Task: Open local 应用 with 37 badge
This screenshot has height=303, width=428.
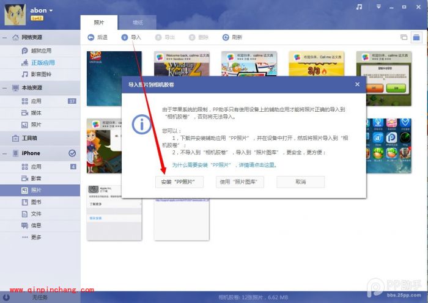Action: pyautogui.click(x=40, y=101)
